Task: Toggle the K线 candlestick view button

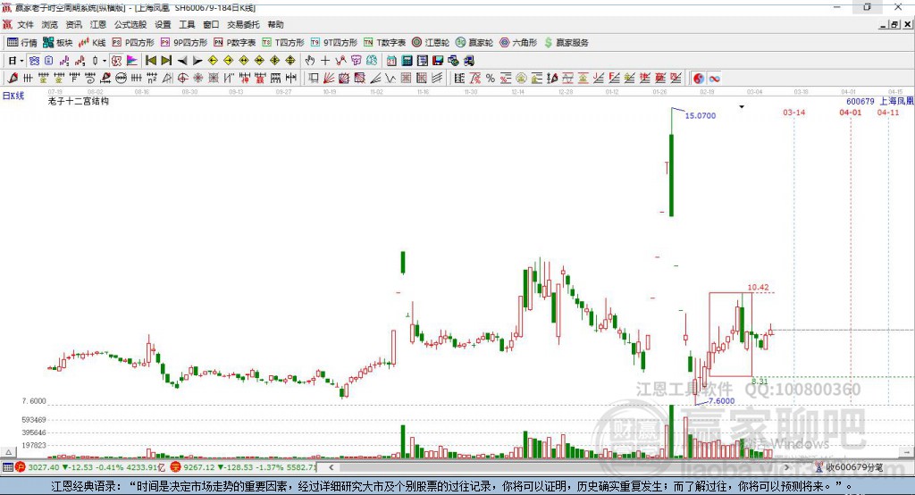Action: [x=92, y=43]
